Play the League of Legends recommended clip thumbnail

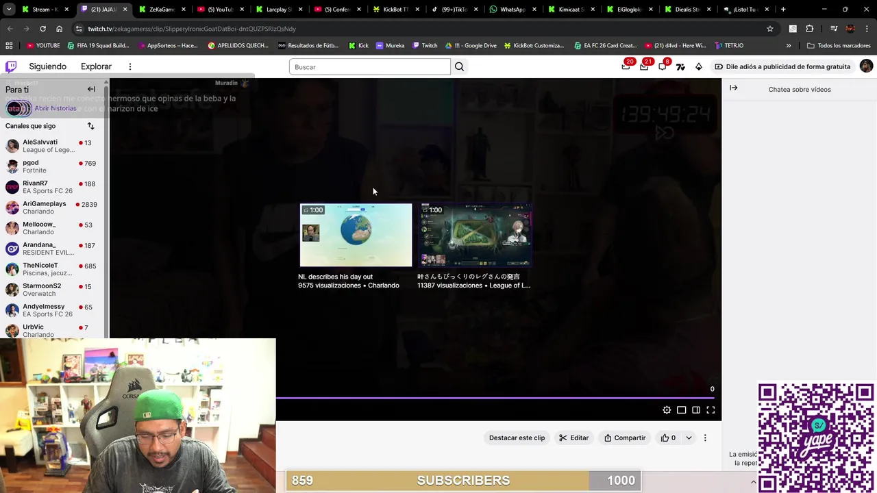click(475, 235)
